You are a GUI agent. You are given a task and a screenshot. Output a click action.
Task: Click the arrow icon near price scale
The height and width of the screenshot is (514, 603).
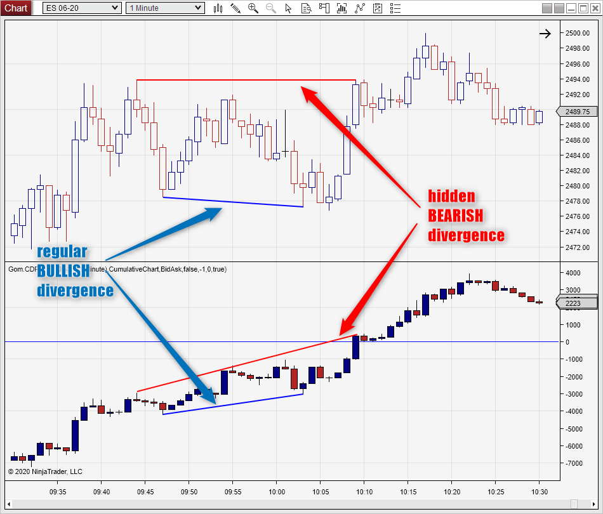pyautogui.click(x=545, y=34)
